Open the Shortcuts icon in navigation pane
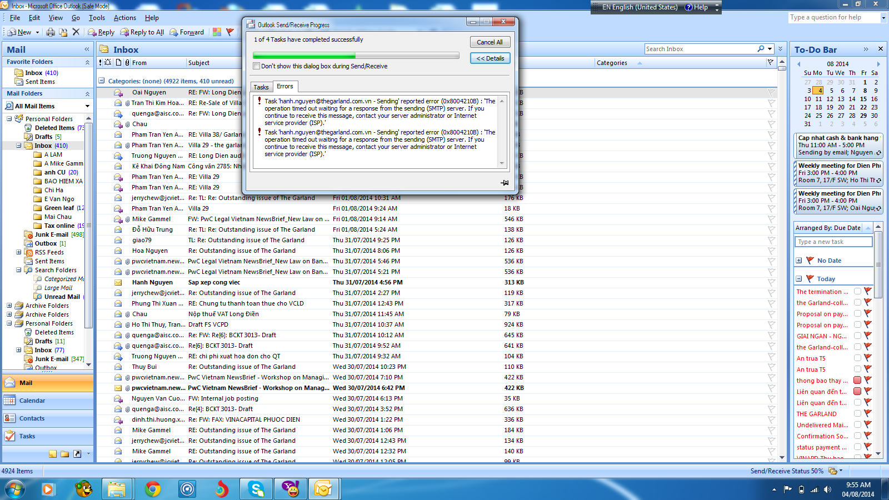 click(77, 454)
